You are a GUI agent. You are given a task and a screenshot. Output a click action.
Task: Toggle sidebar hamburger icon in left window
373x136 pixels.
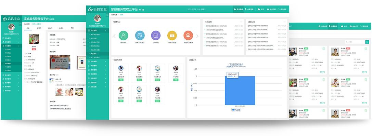21,24
